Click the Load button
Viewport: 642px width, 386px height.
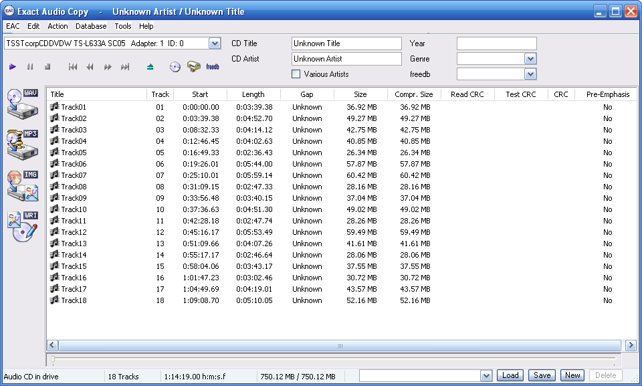[510, 375]
